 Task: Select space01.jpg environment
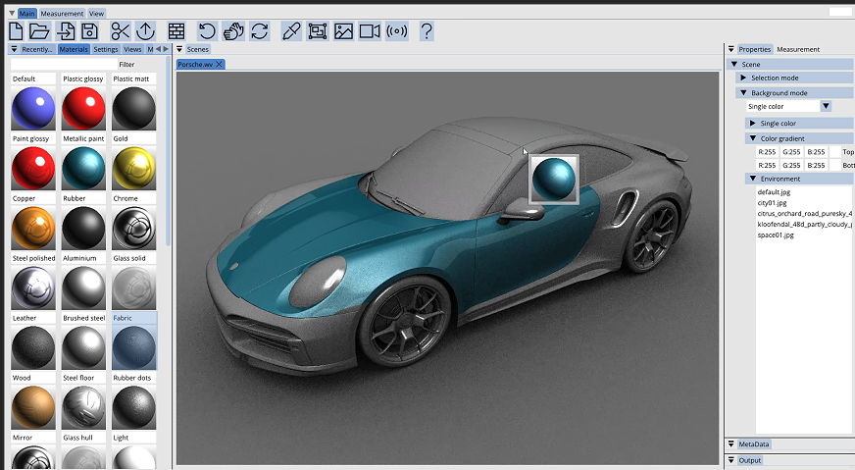[776, 235]
